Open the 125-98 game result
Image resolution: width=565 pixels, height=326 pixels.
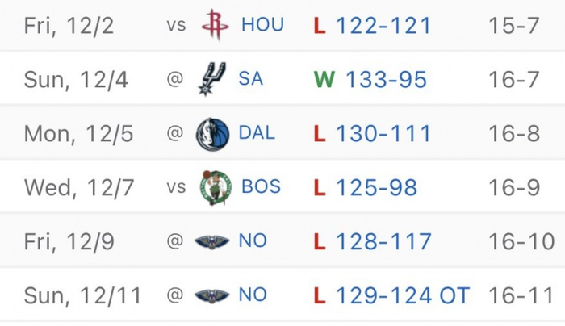coord(377,187)
